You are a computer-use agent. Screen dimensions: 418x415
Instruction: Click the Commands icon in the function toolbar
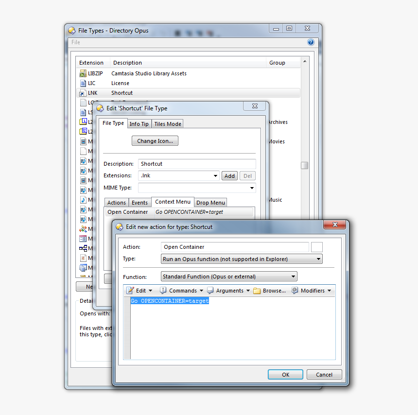[x=163, y=290]
